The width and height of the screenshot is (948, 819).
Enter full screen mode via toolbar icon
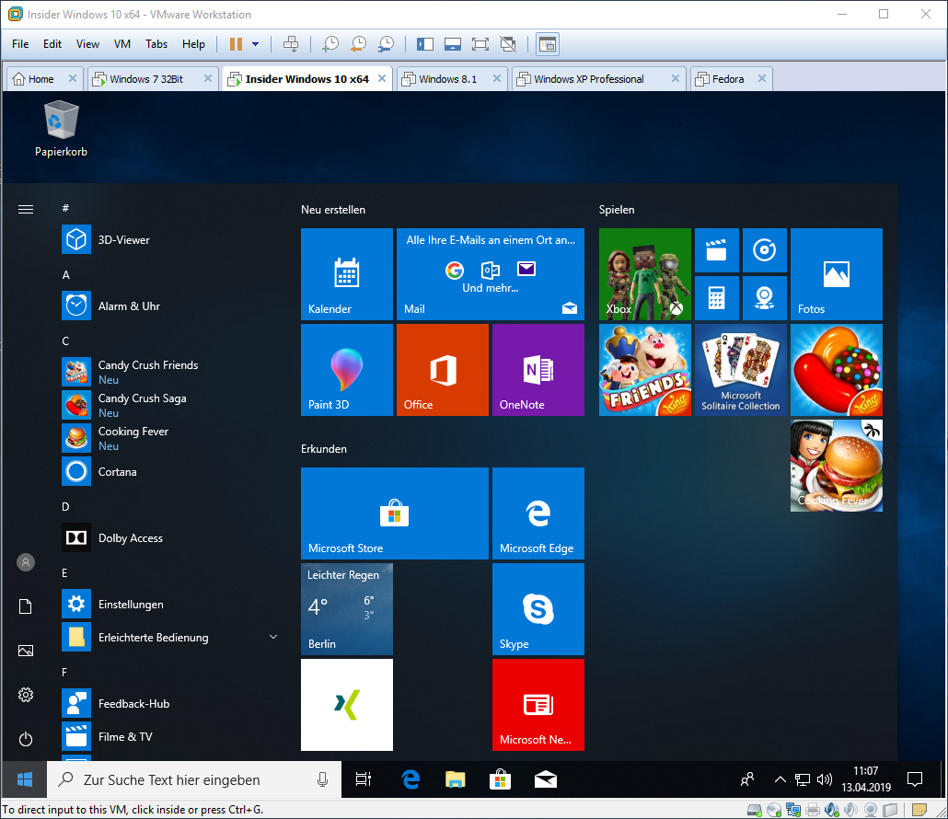tap(480, 44)
